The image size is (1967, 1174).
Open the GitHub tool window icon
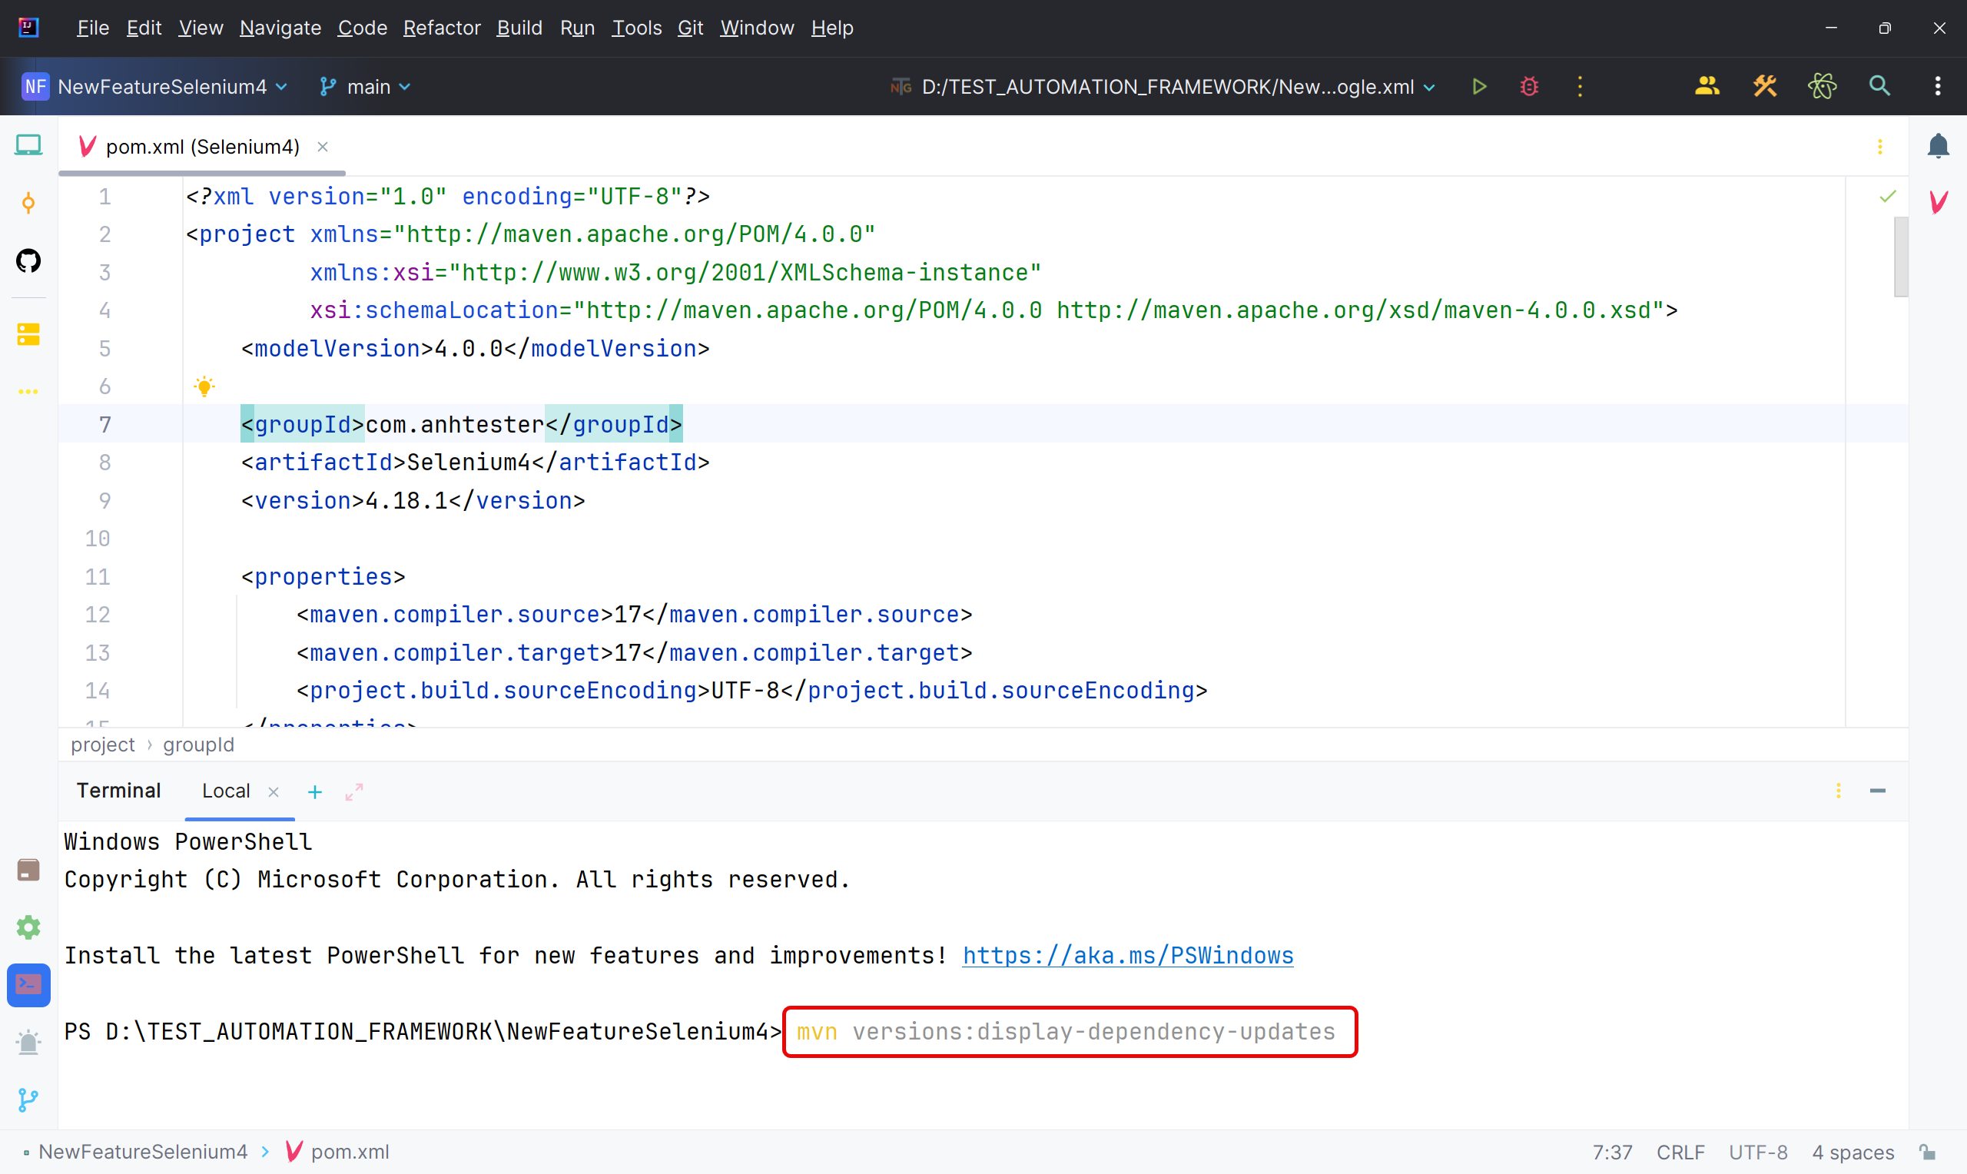[x=28, y=260]
